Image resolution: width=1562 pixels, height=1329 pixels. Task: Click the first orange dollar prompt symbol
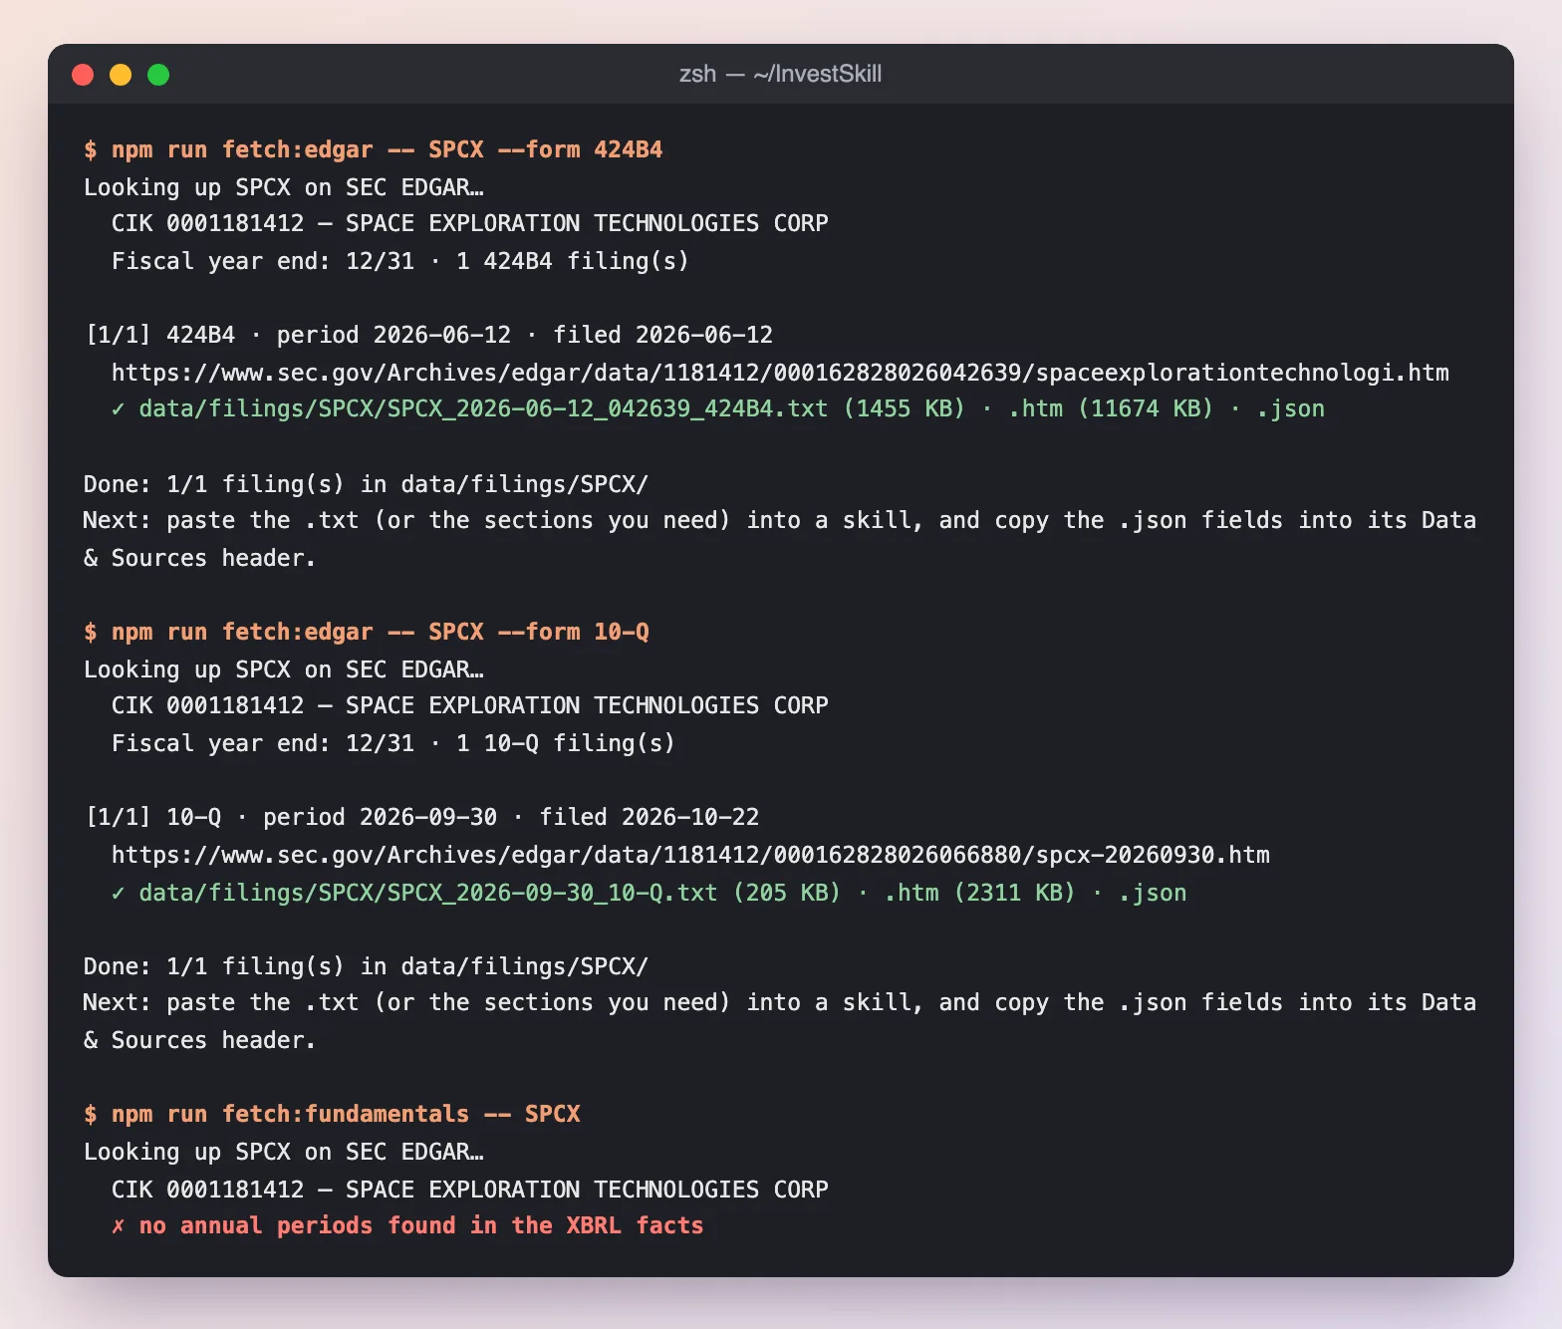click(91, 149)
